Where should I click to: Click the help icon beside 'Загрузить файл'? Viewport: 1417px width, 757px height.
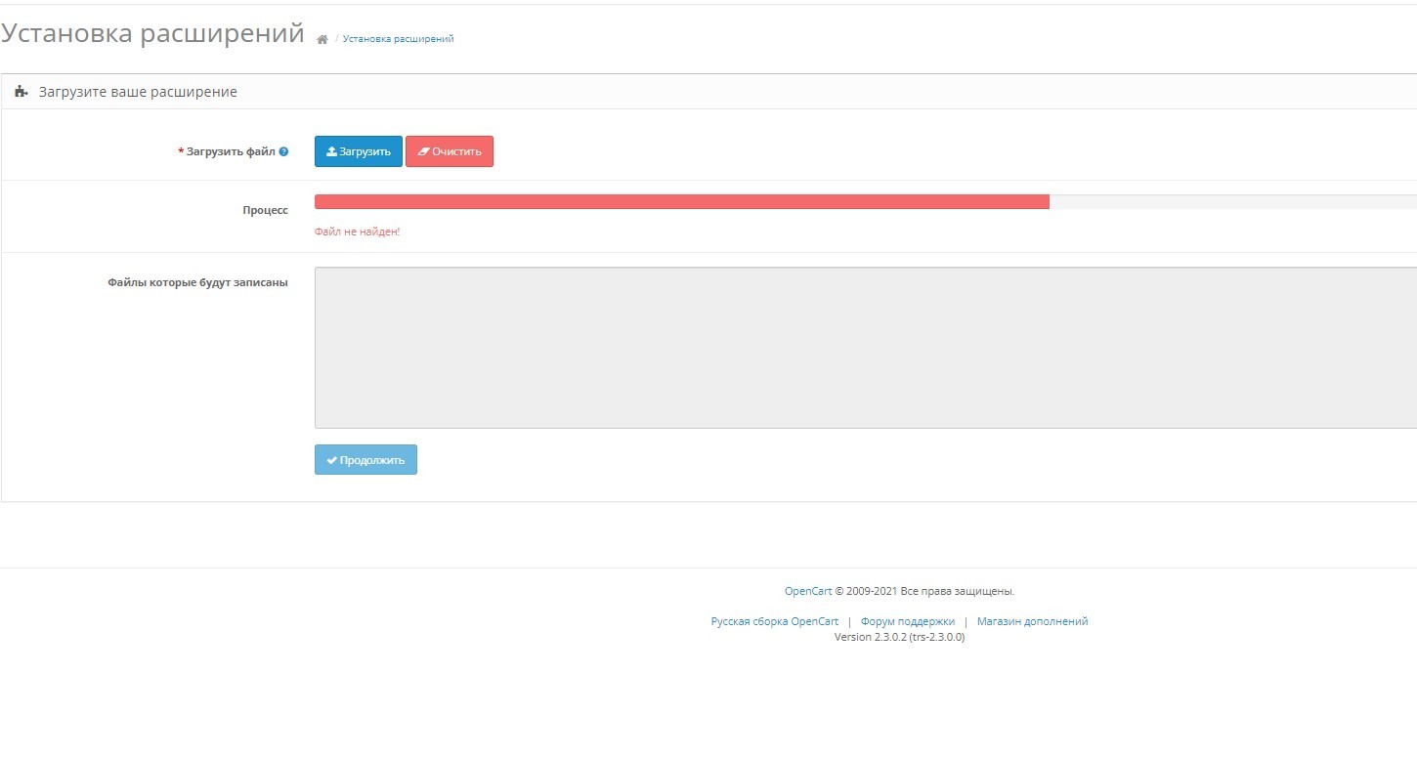tap(283, 151)
